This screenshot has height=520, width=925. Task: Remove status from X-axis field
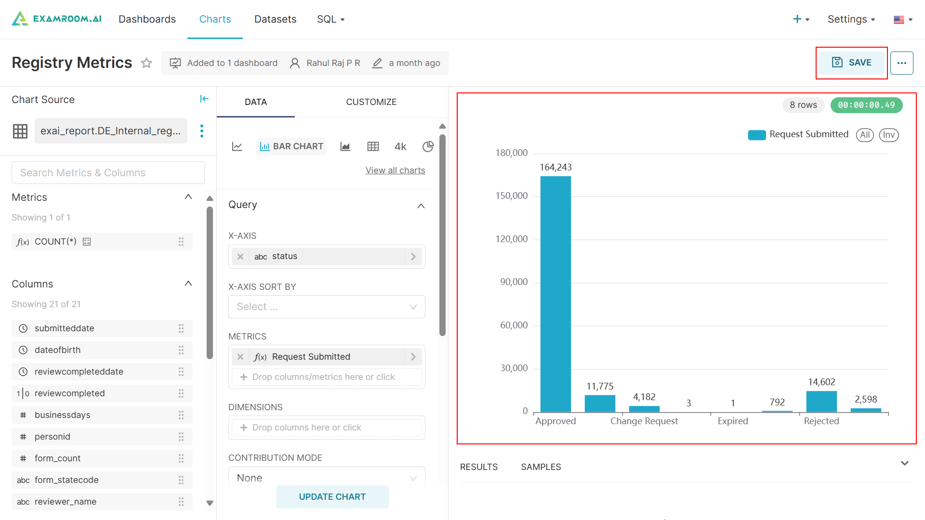[240, 257]
